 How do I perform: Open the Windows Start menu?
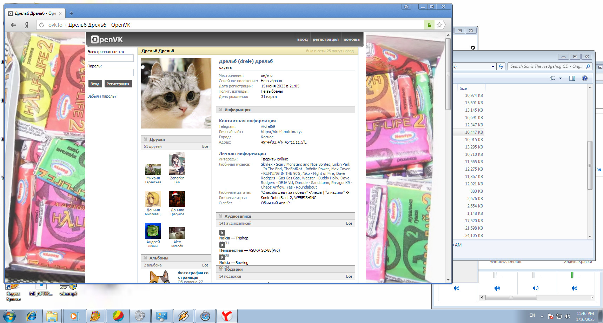tap(9, 316)
